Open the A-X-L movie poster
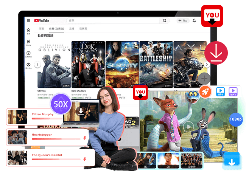The height and width of the screenshot is (172, 246). 190,64
